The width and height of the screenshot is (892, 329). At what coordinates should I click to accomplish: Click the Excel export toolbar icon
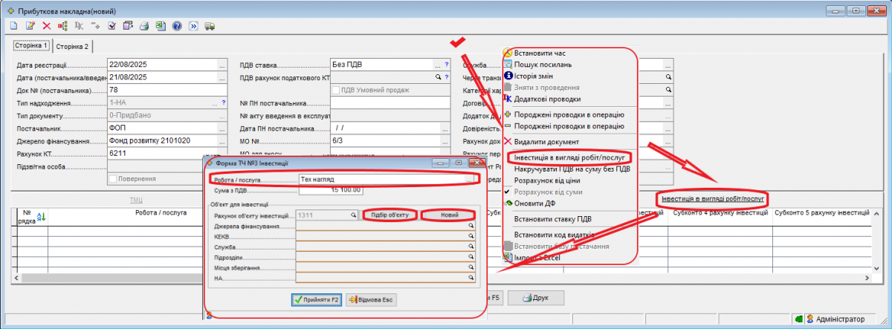(x=161, y=26)
